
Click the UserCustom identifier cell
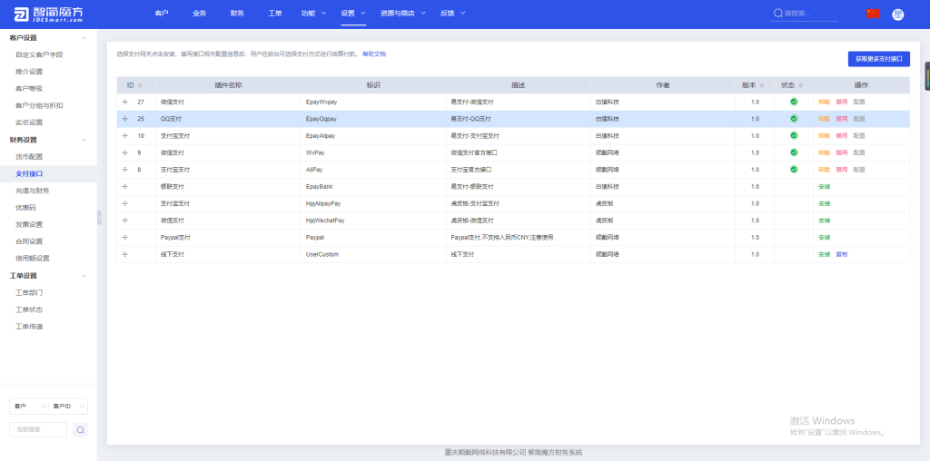tap(373, 254)
